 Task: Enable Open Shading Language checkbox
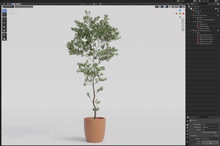click(x=202, y=132)
